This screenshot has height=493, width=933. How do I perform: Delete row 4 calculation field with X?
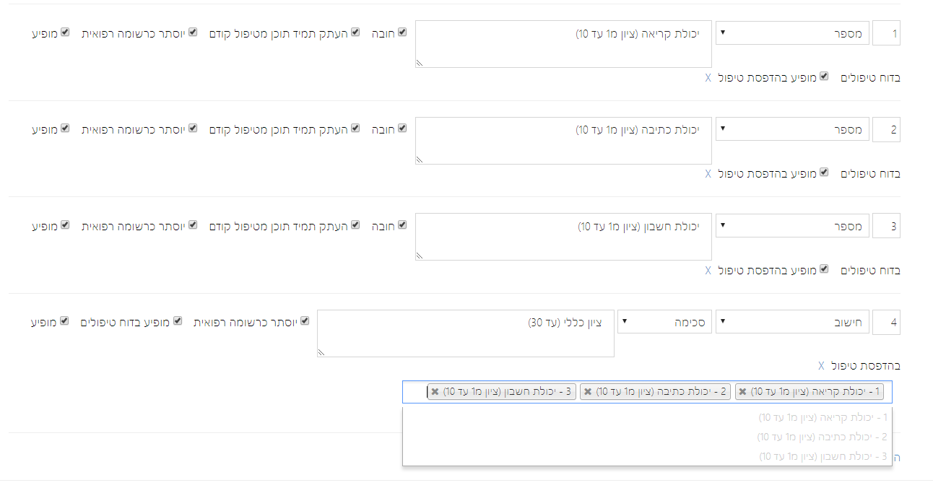click(x=821, y=365)
